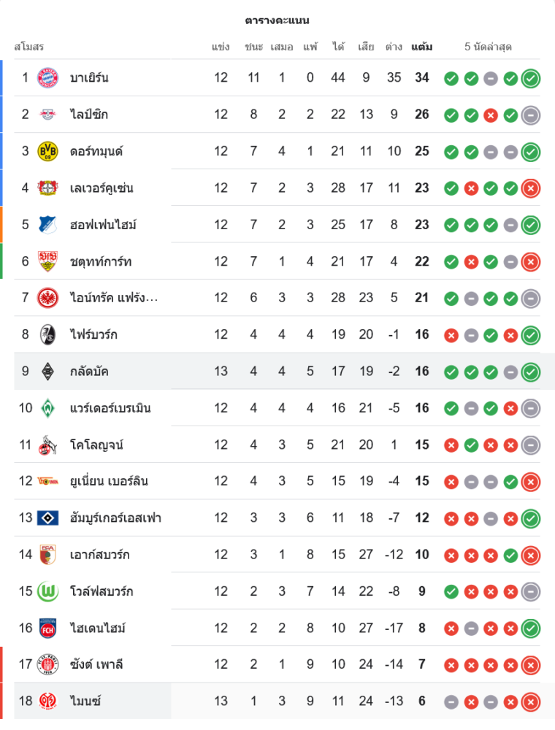Click the Wolfsburg club logo

tap(47, 591)
